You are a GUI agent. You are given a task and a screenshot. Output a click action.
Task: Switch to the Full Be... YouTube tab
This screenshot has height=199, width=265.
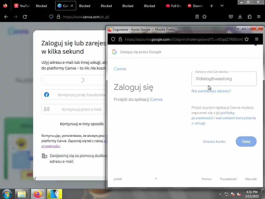[x=174, y=6]
